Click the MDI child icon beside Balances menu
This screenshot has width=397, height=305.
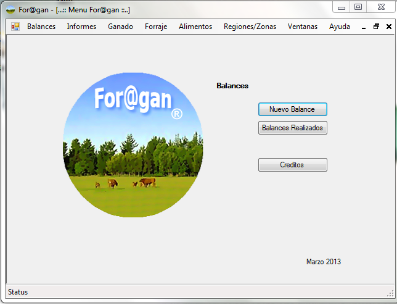(x=15, y=27)
